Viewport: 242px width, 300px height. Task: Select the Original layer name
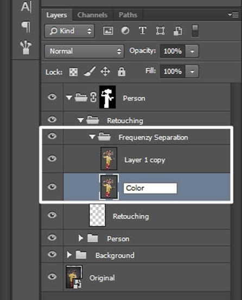click(x=102, y=278)
